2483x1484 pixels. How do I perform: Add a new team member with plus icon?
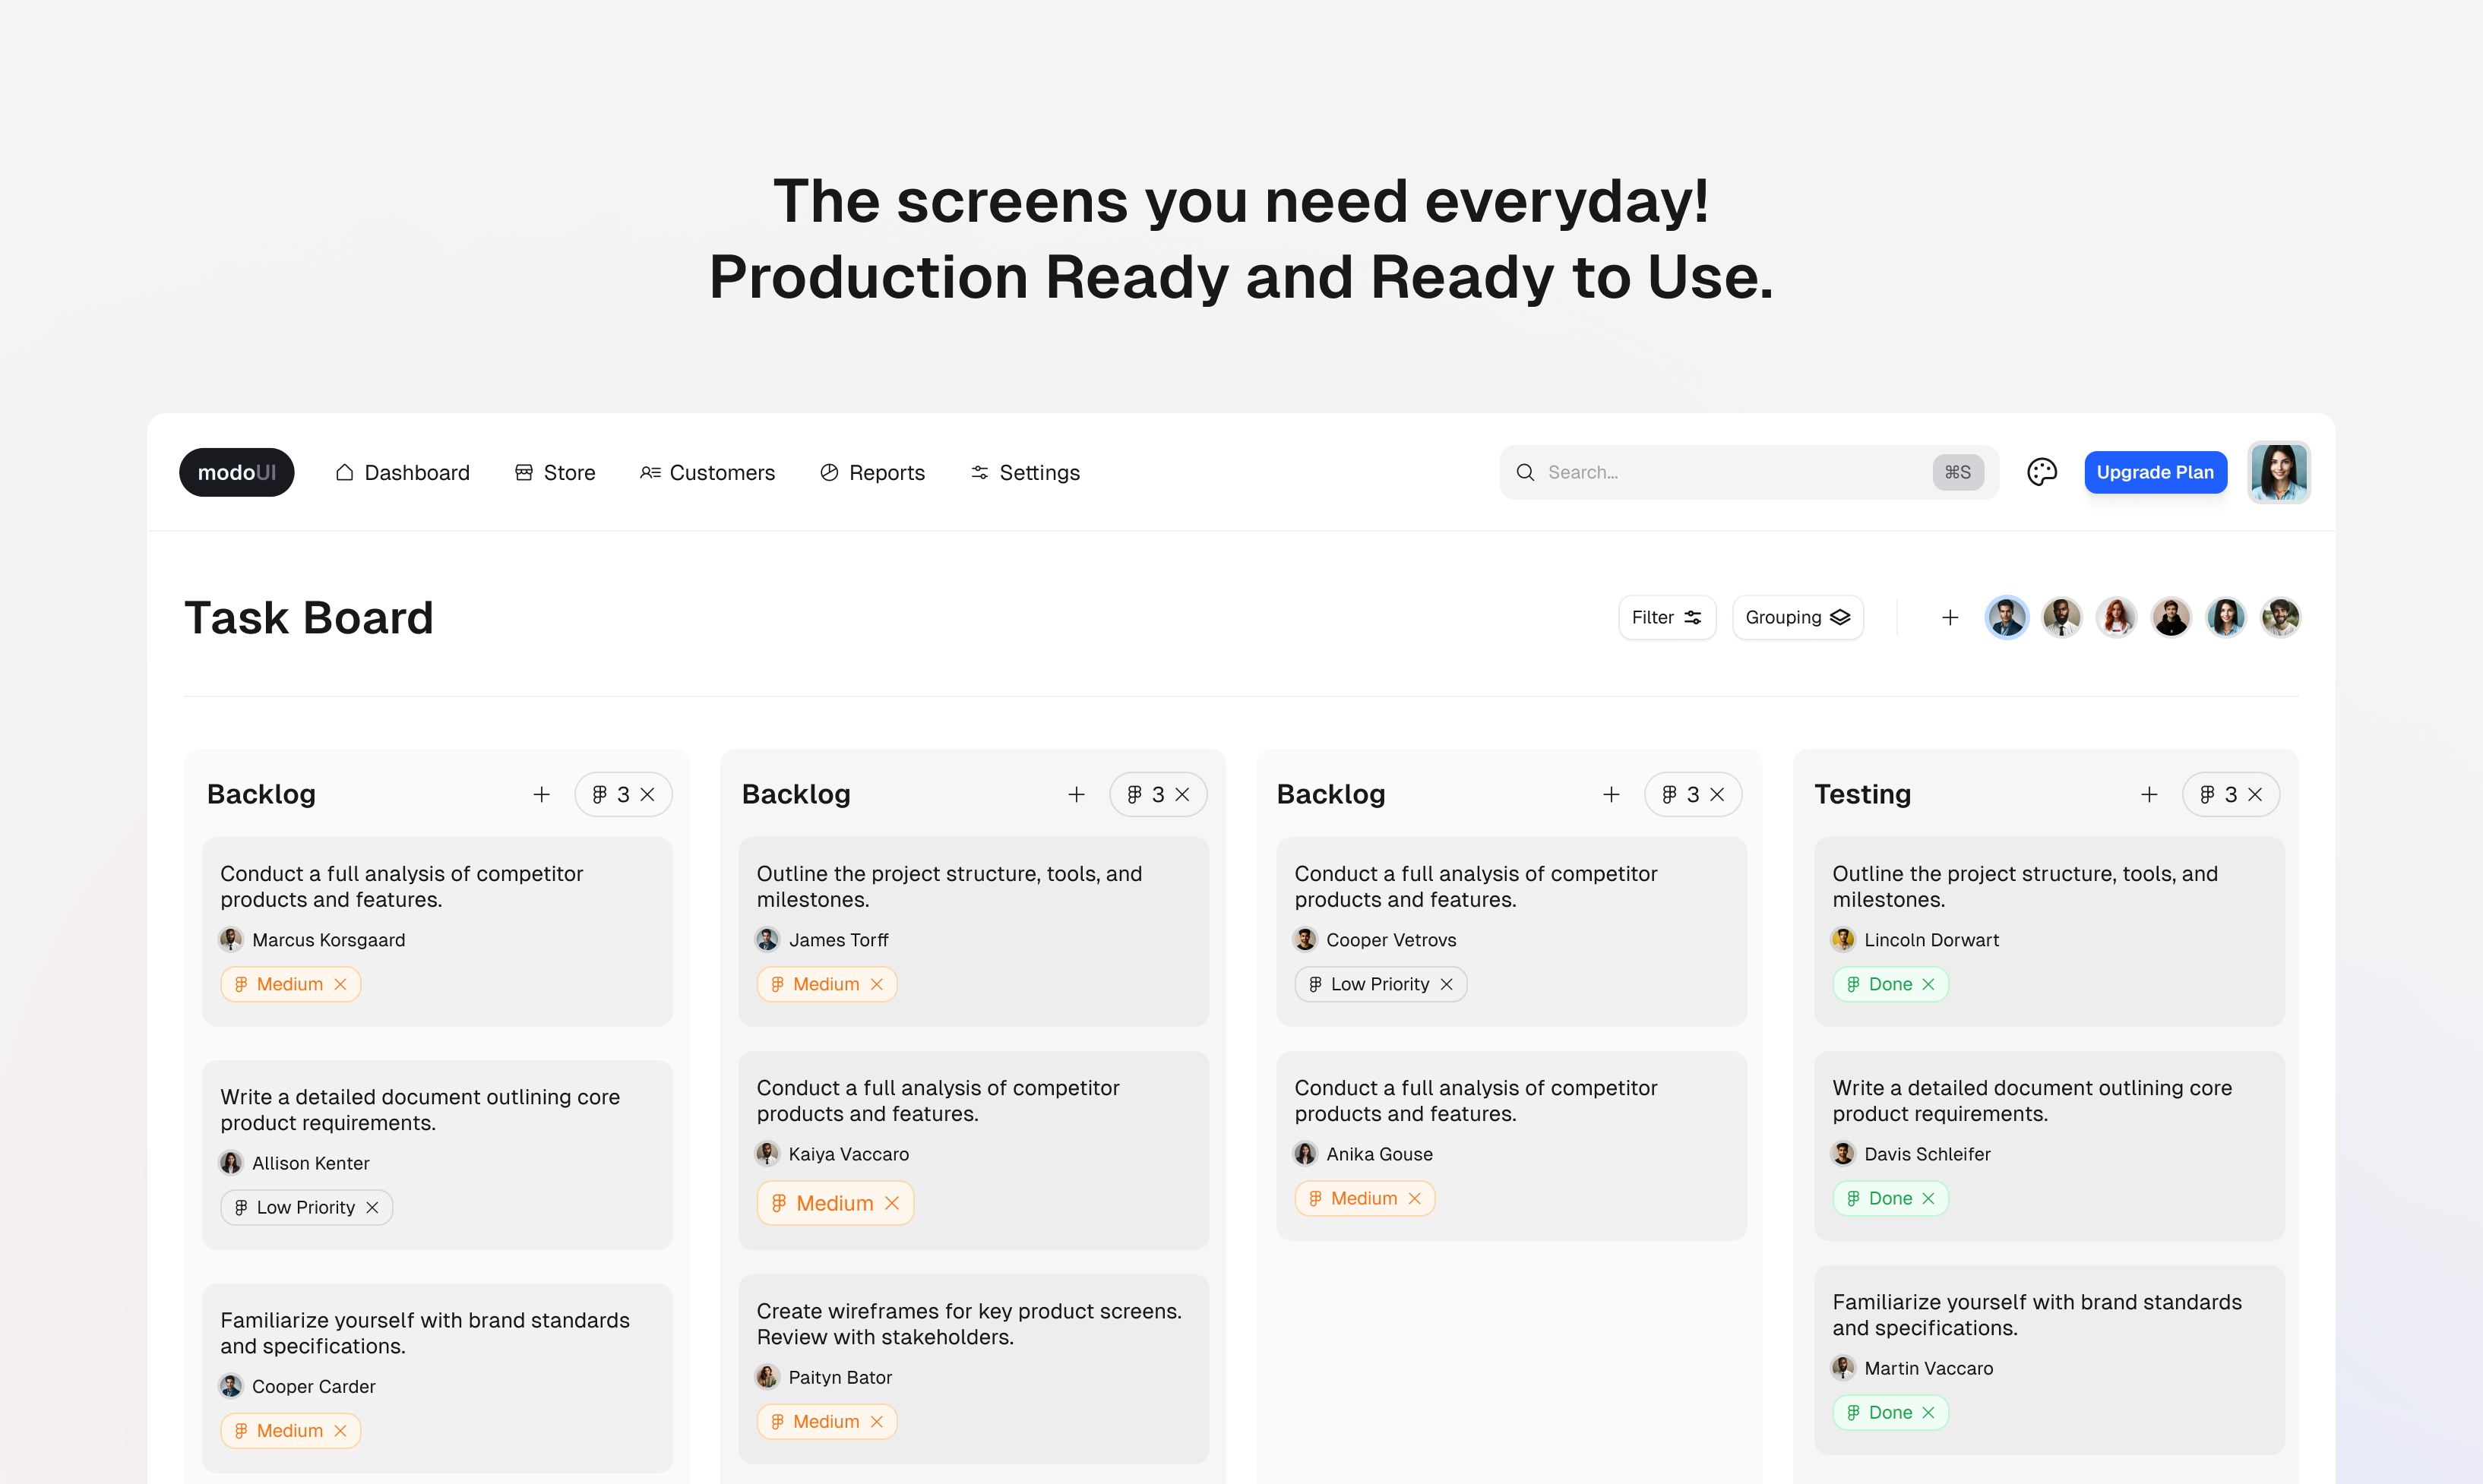(x=1950, y=617)
